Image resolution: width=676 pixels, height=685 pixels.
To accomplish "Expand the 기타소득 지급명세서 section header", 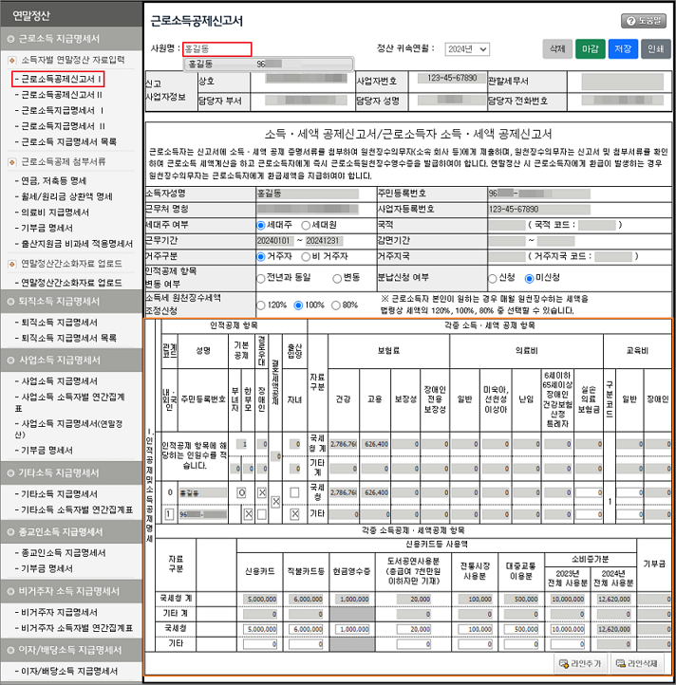I will coord(71,473).
